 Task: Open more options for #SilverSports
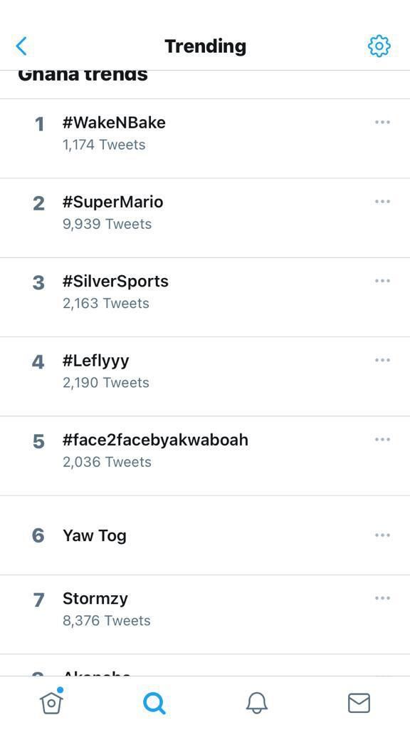(x=382, y=281)
